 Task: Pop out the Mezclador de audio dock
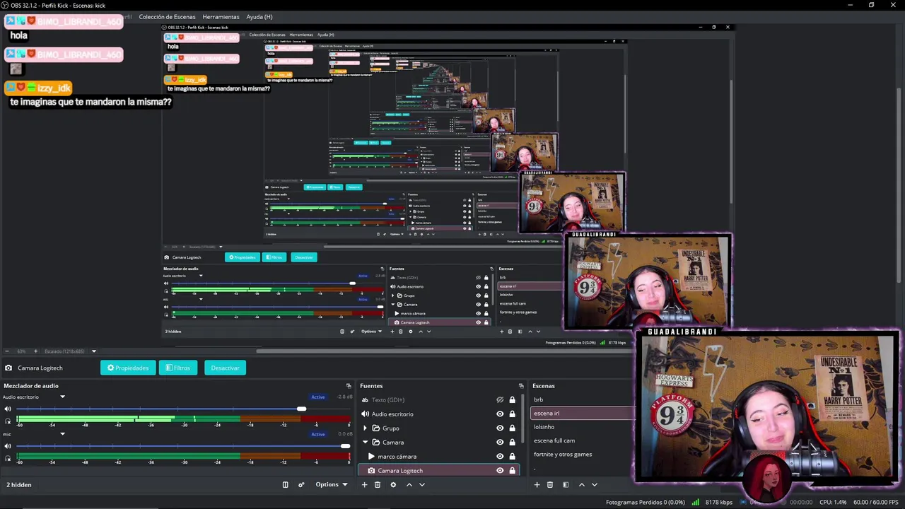tap(349, 386)
